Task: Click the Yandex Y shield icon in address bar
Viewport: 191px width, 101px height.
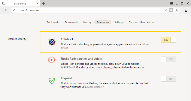Action: click(171, 10)
